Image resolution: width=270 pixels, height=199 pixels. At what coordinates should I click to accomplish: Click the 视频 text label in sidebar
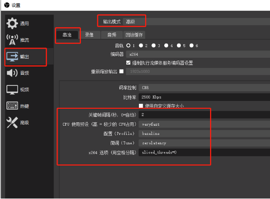[24, 89]
